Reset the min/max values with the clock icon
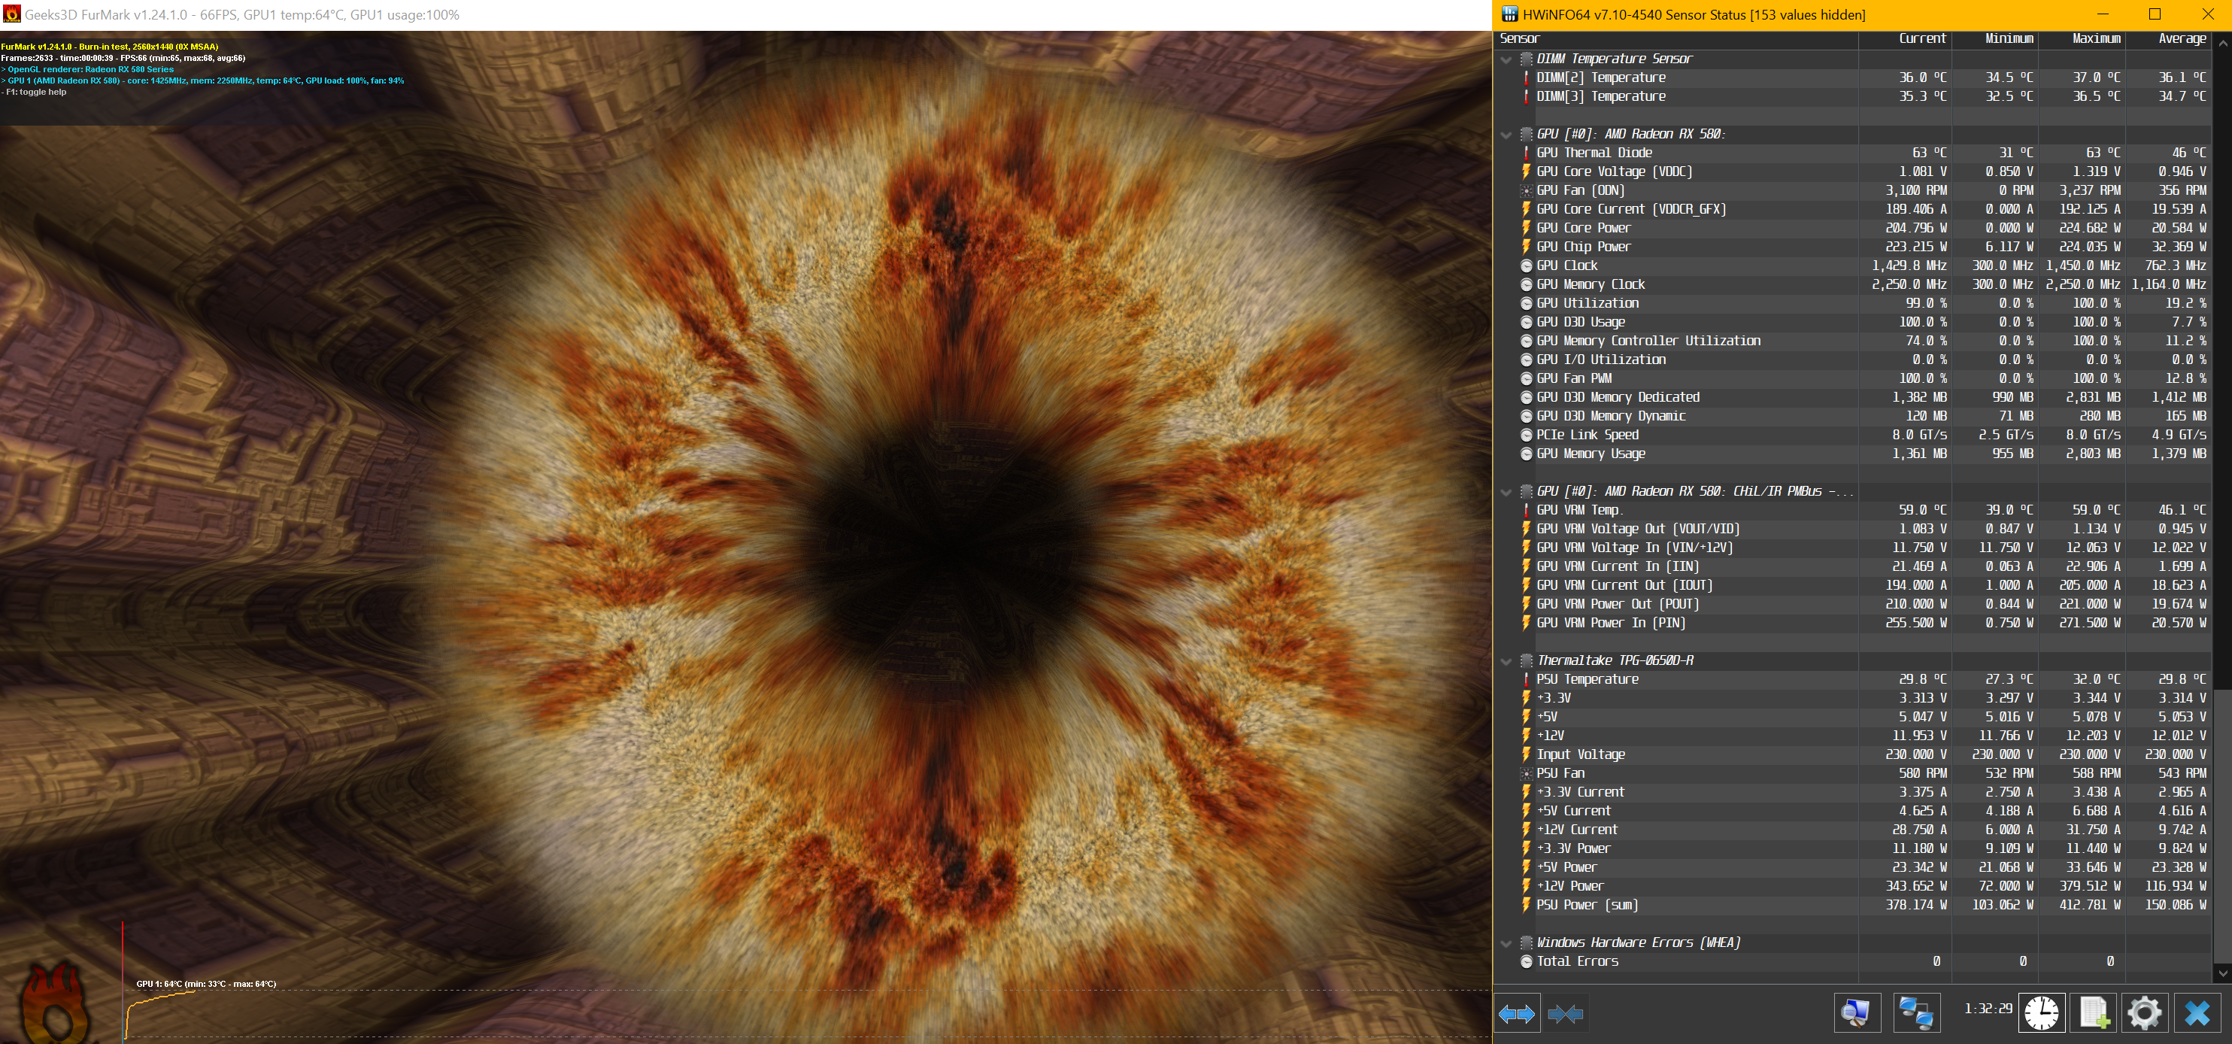Screen dimensions: 2232x1044 click(2042, 1013)
